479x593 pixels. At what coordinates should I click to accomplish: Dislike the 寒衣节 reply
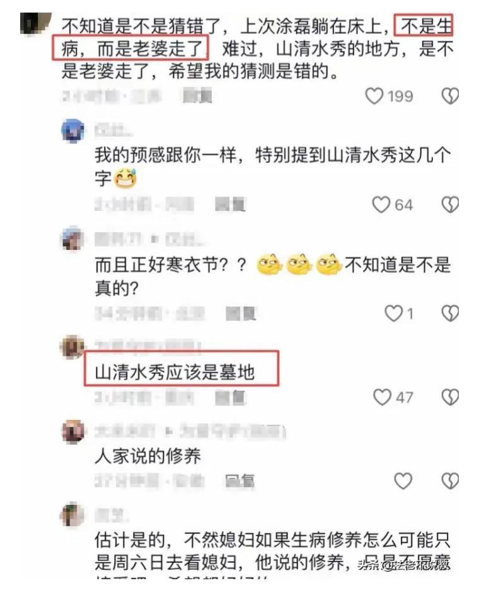(x=450, y=313)
